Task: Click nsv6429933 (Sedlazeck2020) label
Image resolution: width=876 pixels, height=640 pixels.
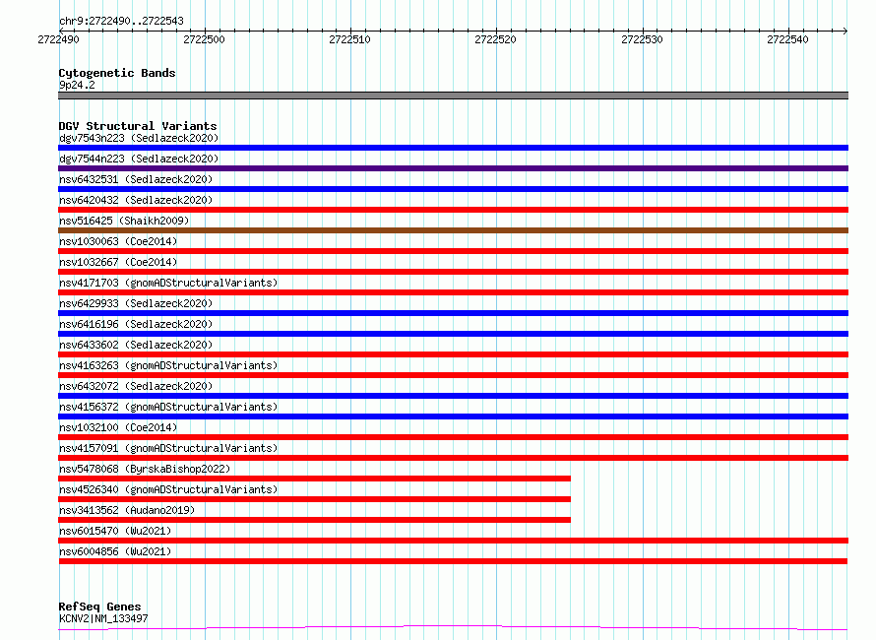Action: coord(136,303)
